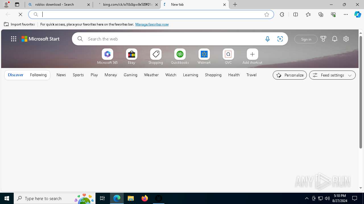Open notifications bell
Image resolution: width=364 pixels, height=204 pixels.
(335, 39)
